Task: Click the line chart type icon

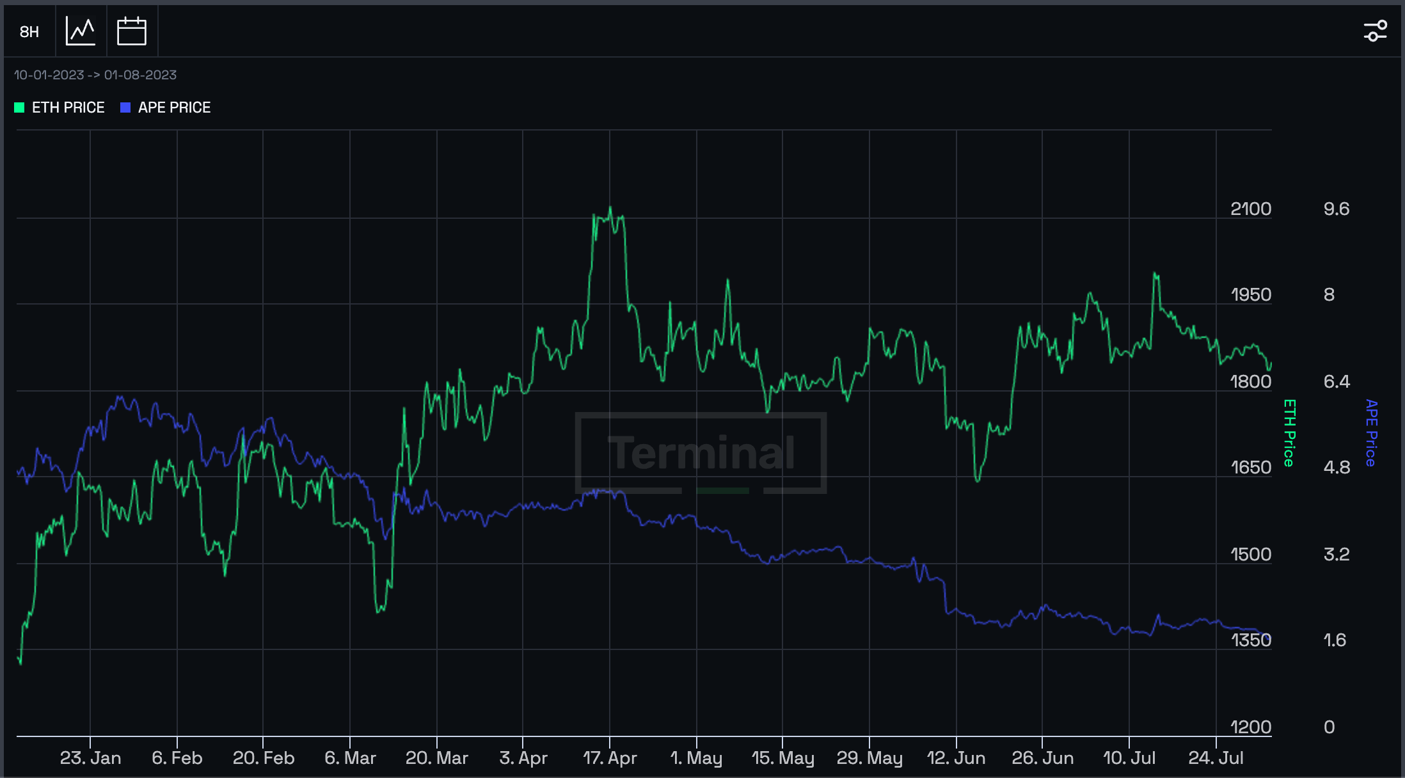Action: point(81,31)
